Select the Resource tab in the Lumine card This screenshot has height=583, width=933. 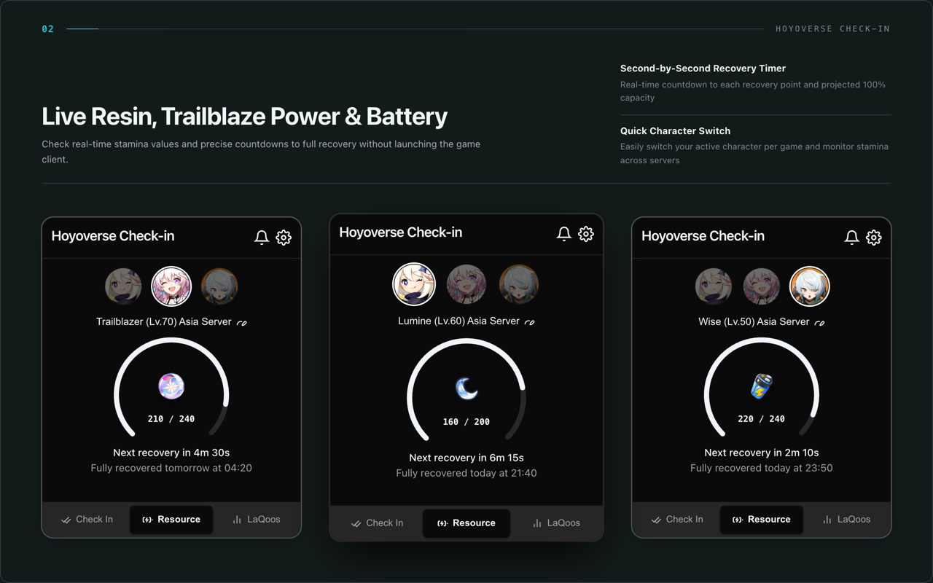pos(466,523)
